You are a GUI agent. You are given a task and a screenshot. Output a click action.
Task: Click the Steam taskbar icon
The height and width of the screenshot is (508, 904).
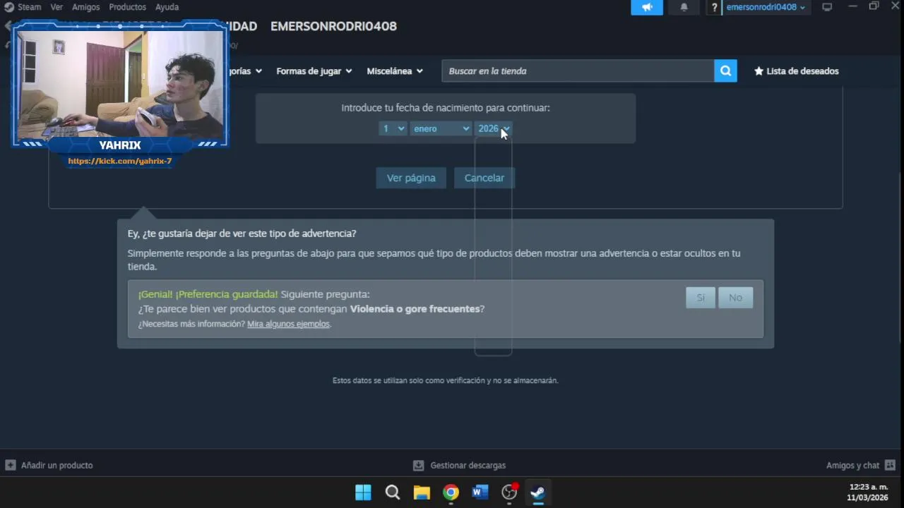(538, 492)
